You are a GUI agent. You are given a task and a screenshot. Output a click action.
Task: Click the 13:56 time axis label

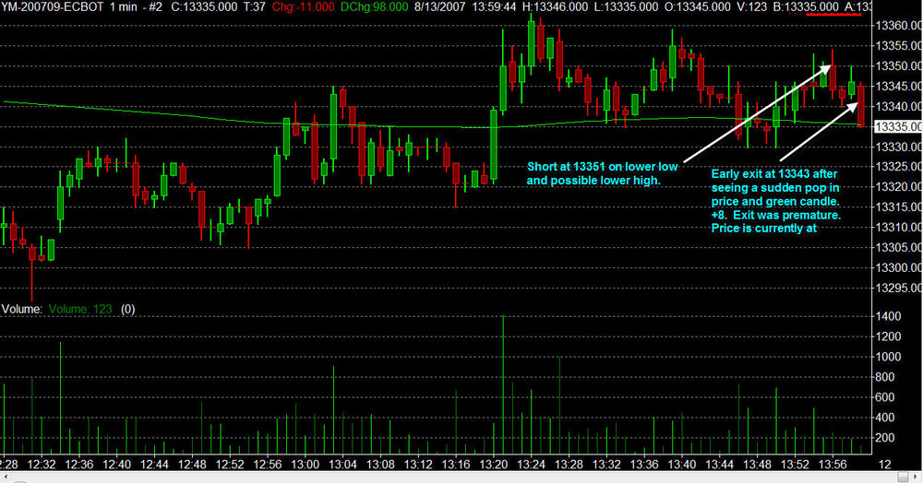coord(833,465)
